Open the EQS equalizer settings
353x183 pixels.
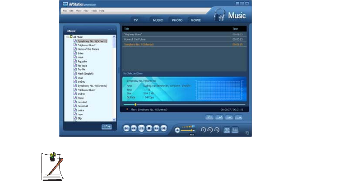227,130
